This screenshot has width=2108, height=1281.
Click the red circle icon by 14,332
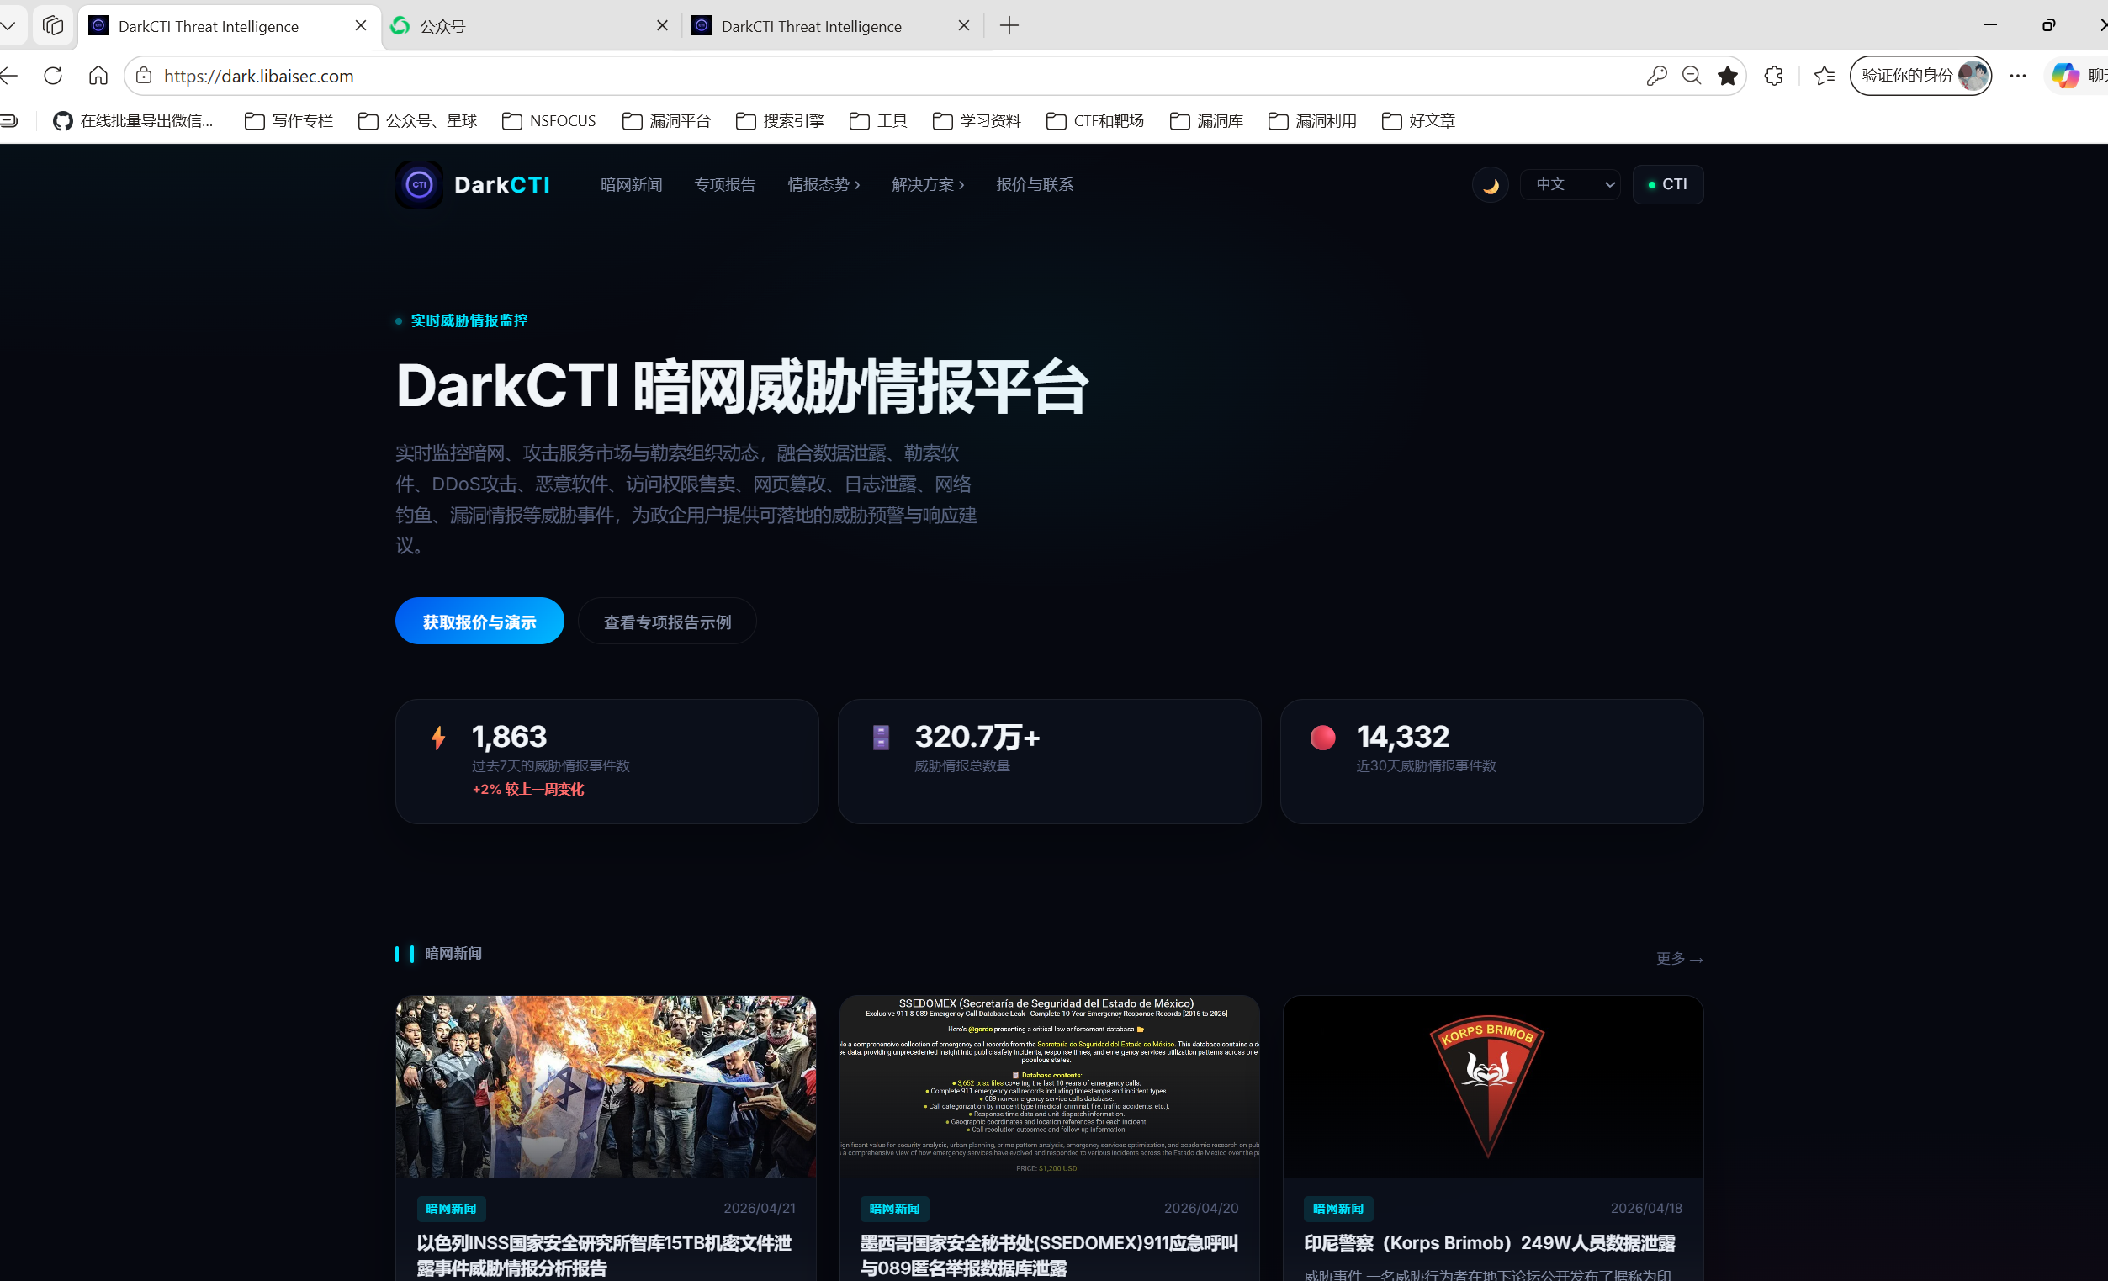pyautogui.click(x=1322, y=738)
